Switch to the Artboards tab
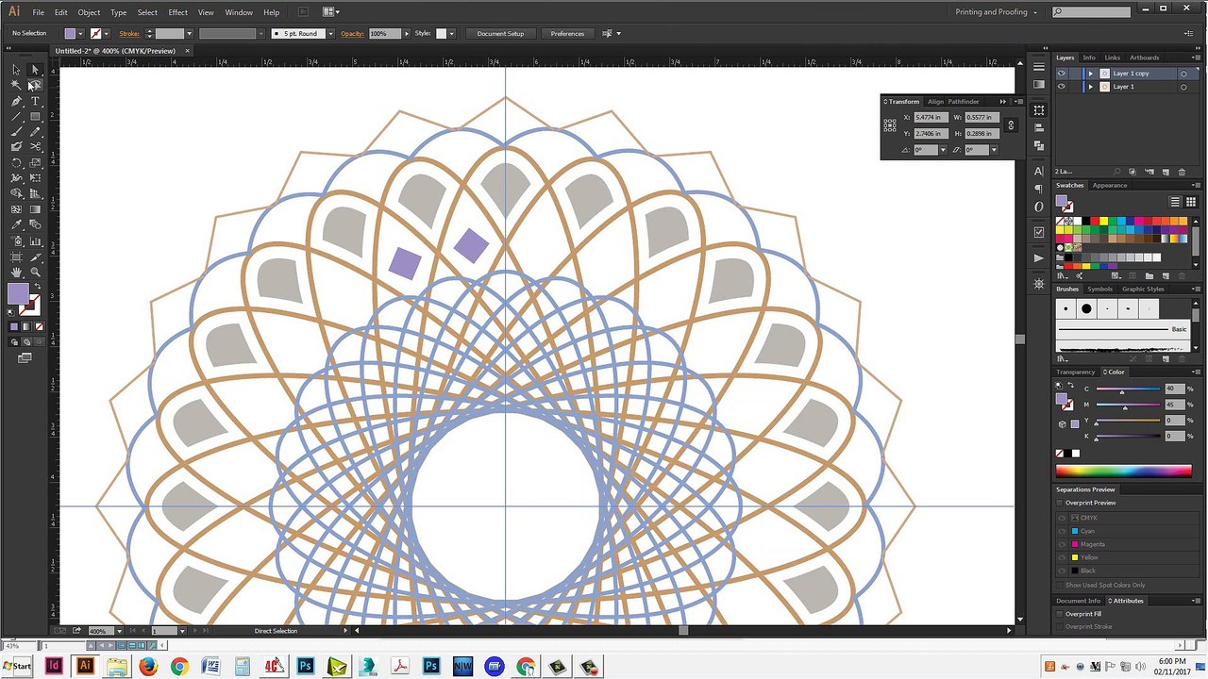Screen dimensions: 1208x679 coord(1145,58)
